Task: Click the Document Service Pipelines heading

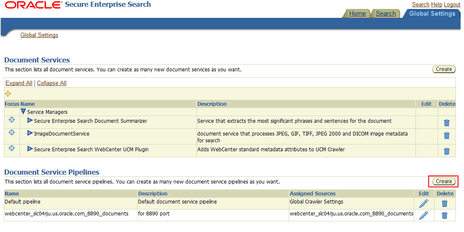Action: pos(52,172)
